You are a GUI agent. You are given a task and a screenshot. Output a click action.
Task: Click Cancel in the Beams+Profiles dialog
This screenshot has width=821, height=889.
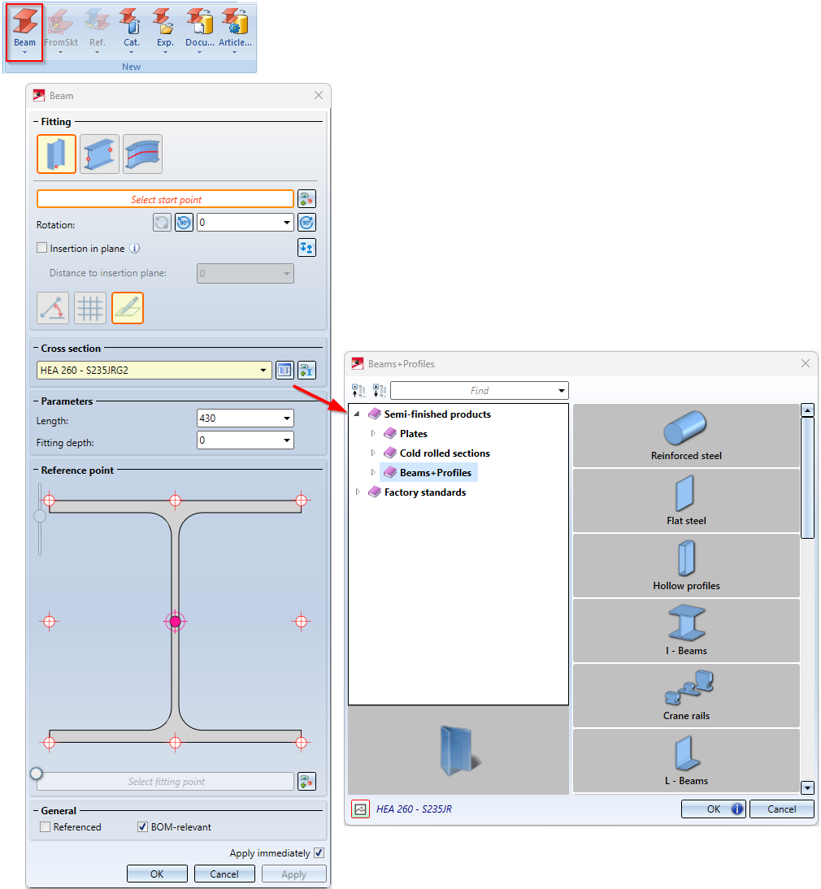coord(782,809)
